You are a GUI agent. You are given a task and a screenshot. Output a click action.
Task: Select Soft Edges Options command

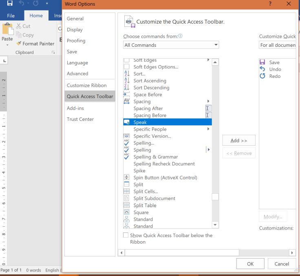tap(168, 67)
